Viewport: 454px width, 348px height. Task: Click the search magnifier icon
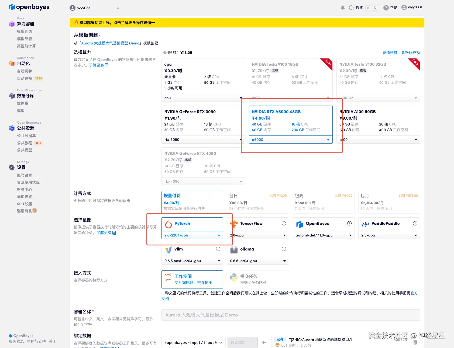pos(351,8)
